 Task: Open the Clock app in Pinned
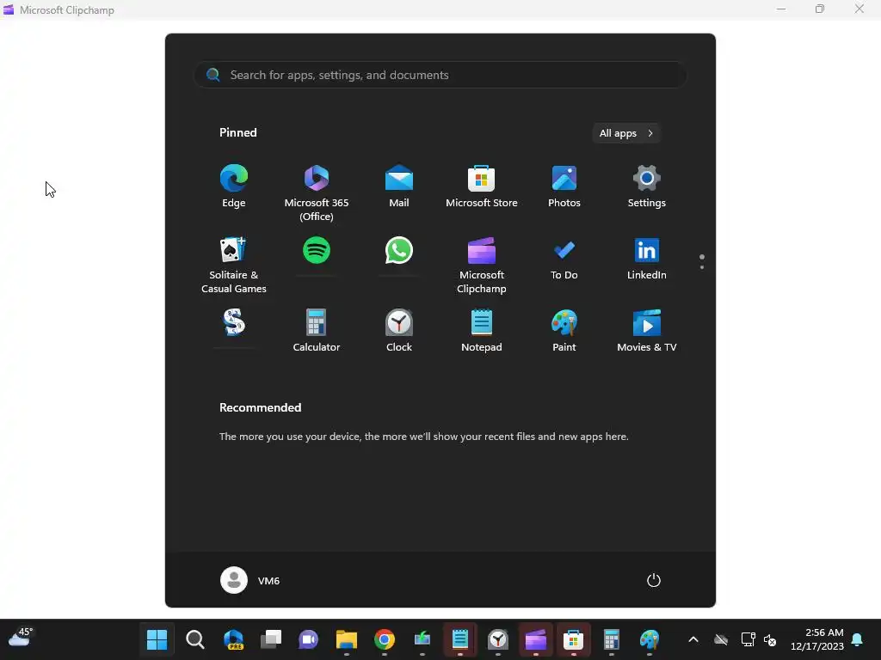[x=399, y=331]
